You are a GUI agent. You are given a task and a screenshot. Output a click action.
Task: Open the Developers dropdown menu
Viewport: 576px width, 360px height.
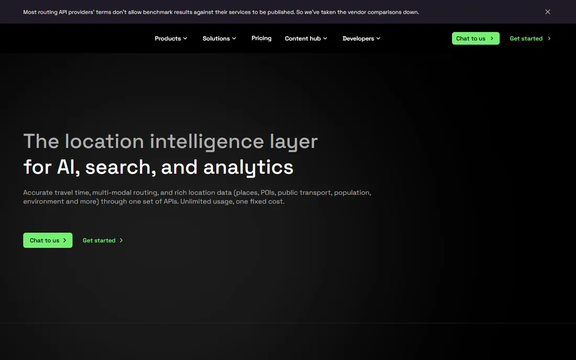[x=361, y=39]
